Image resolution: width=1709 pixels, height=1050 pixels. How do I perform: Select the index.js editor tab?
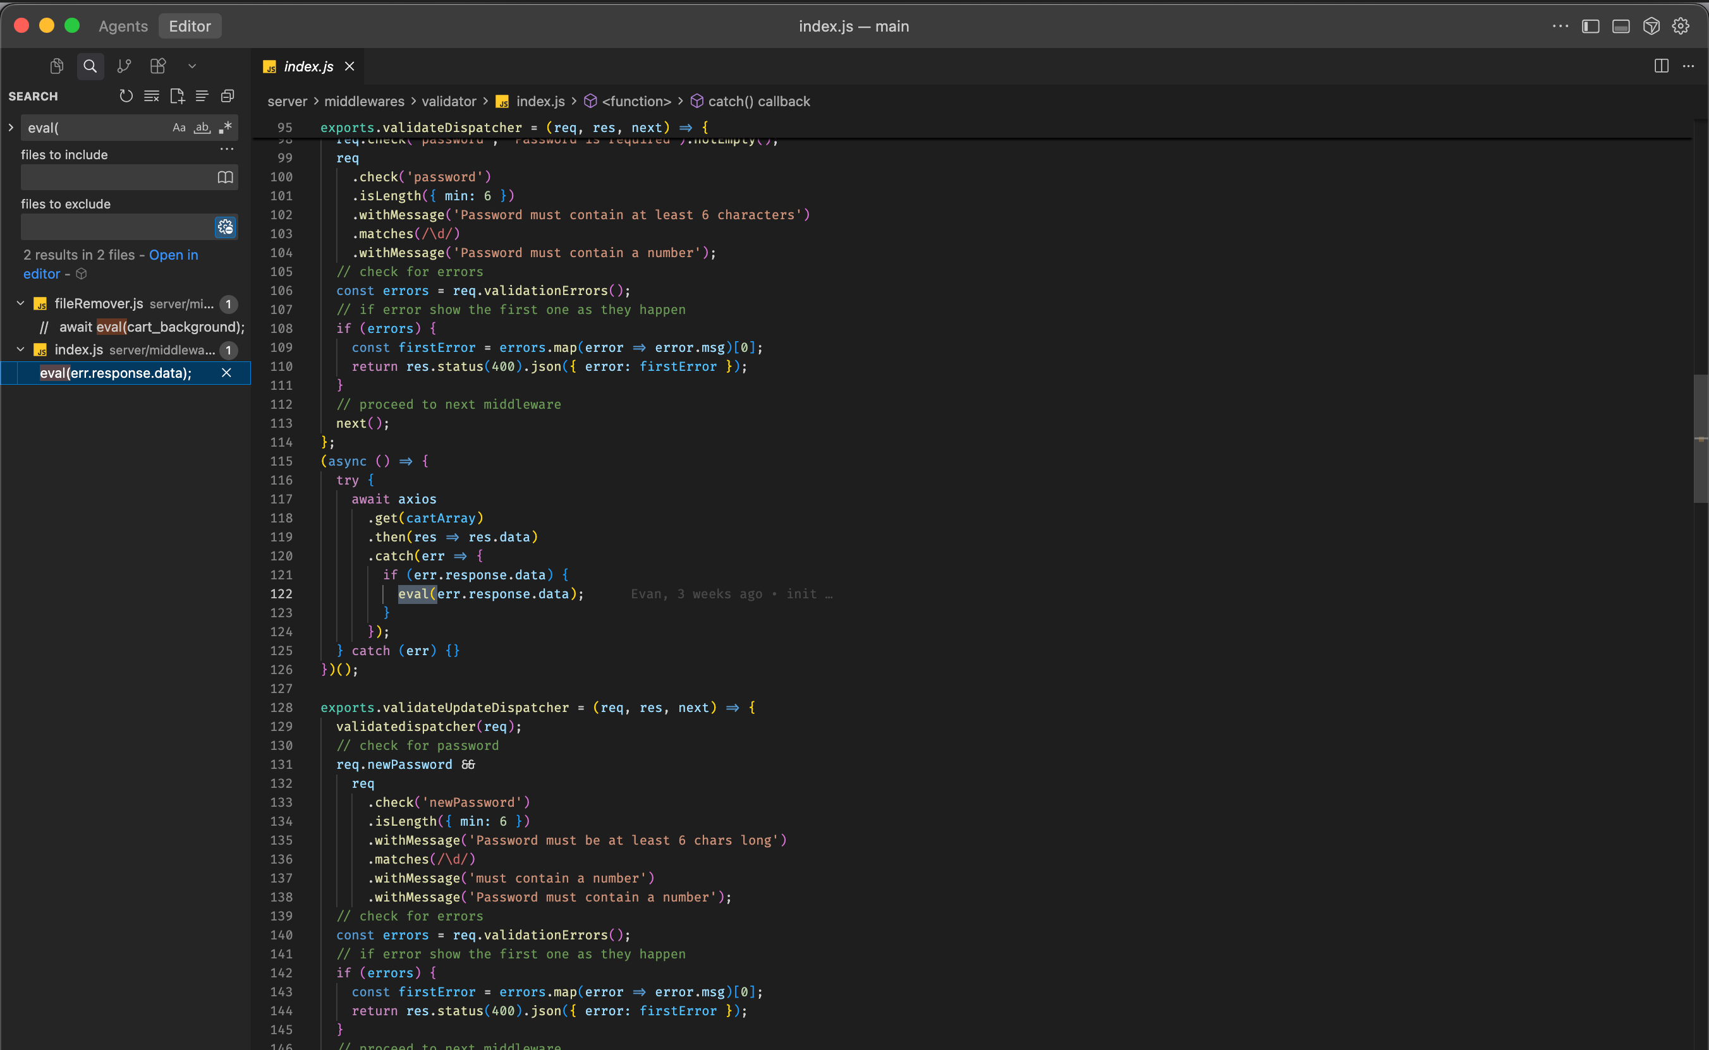(308, 67)
